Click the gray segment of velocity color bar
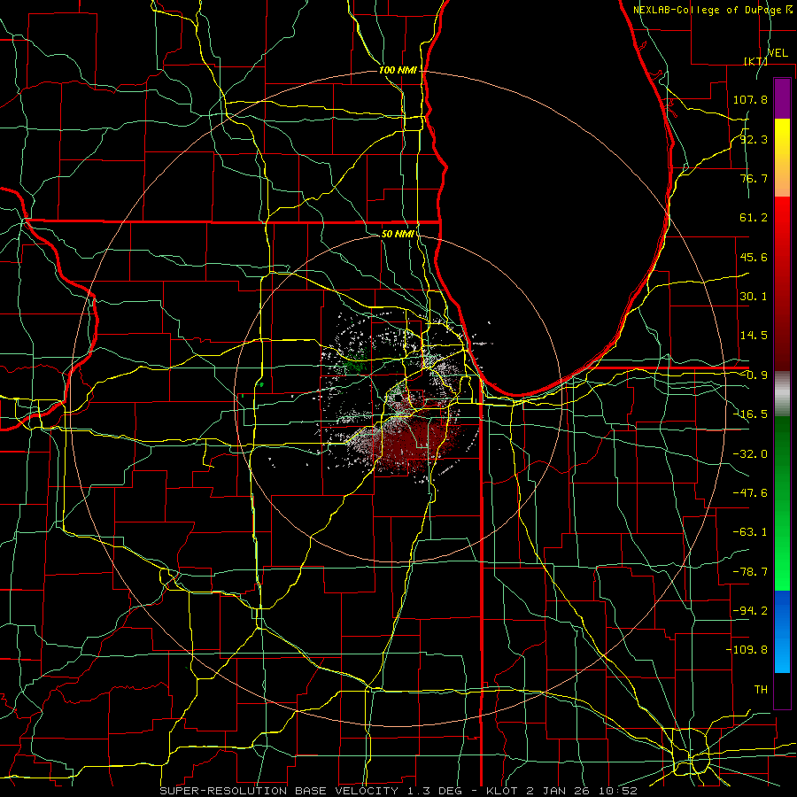797x797 pixels. [782, 394]
